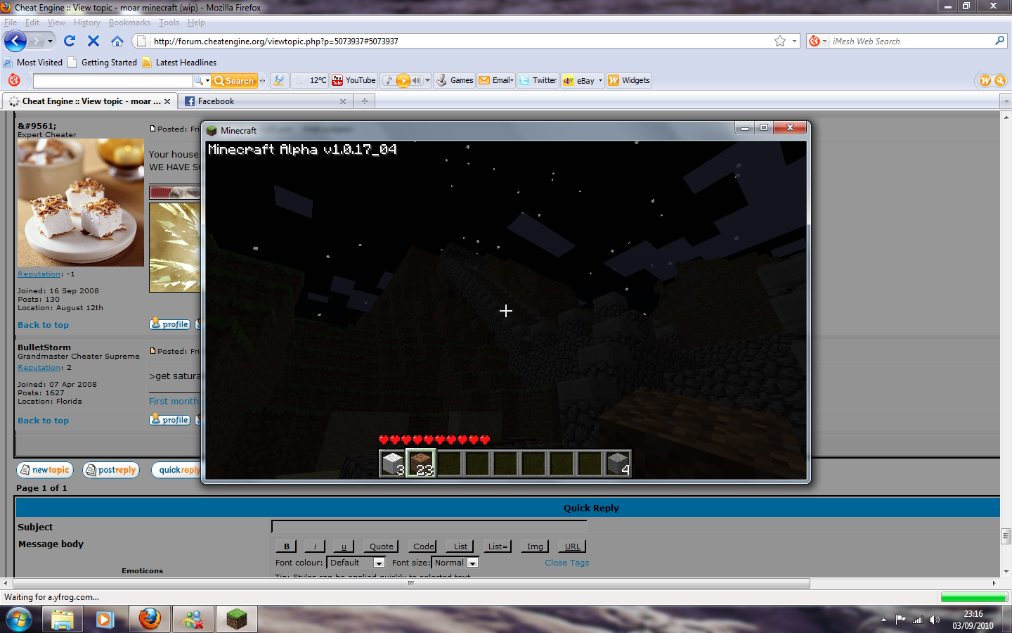Insert Code tag button
The height and width of the screenshot is (633, 1012).
(423, 546)
